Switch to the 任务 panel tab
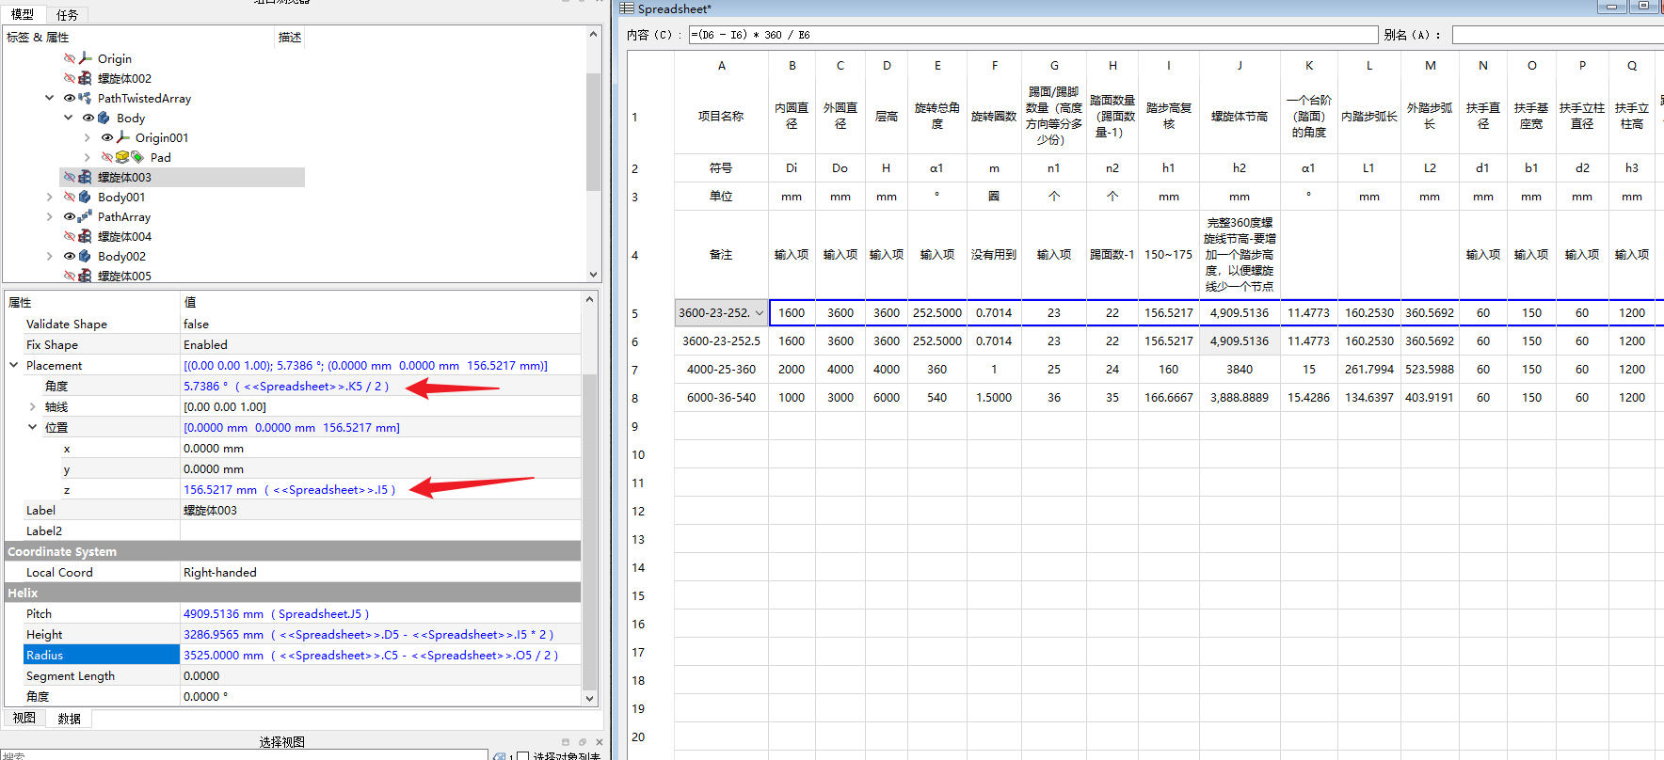1664x760 pixels. tap(67, 15)
